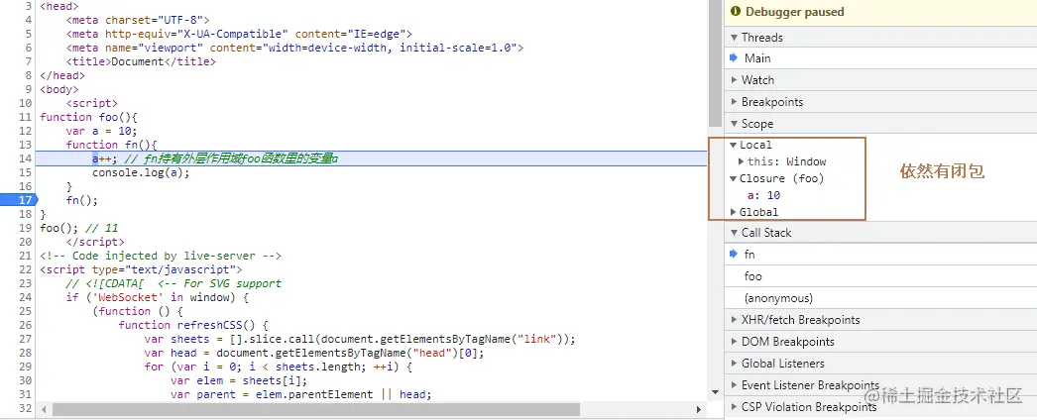Click the Debugger paused info icon
This screenshot has height=420, width=1037.
(x=736, y=12)
